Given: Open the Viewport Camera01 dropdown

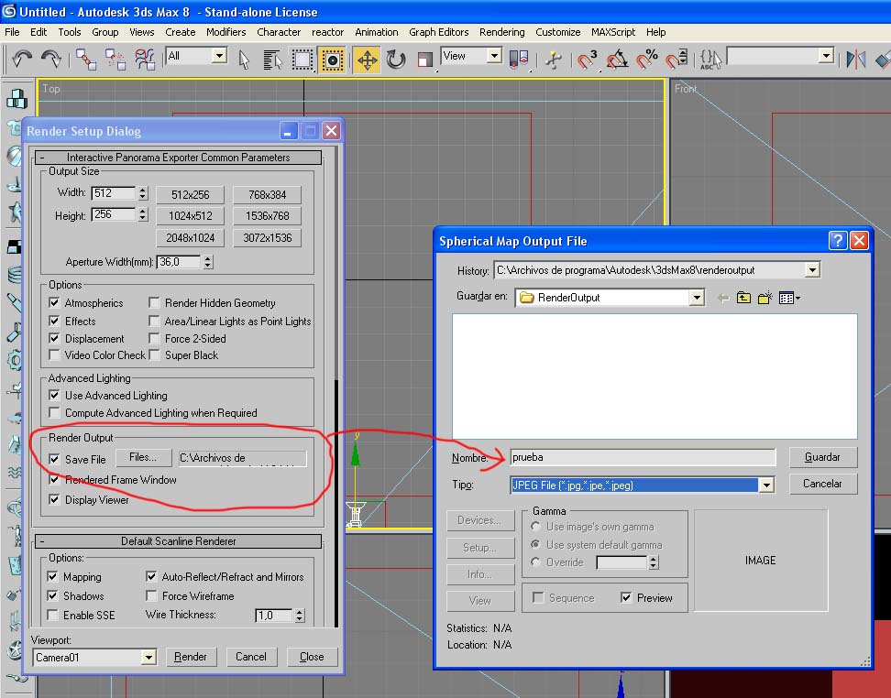Looking at the screenshot, I should (148, 657).
